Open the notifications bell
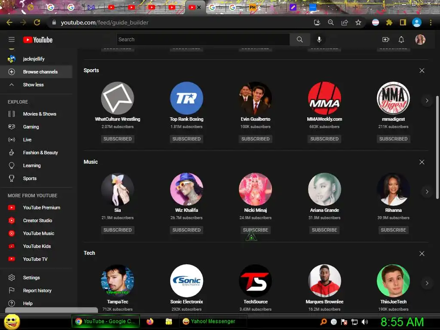 (x=401, y=40)
